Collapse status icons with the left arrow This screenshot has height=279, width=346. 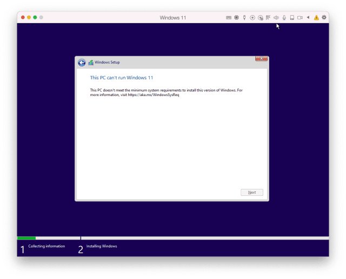coord(308,18)
